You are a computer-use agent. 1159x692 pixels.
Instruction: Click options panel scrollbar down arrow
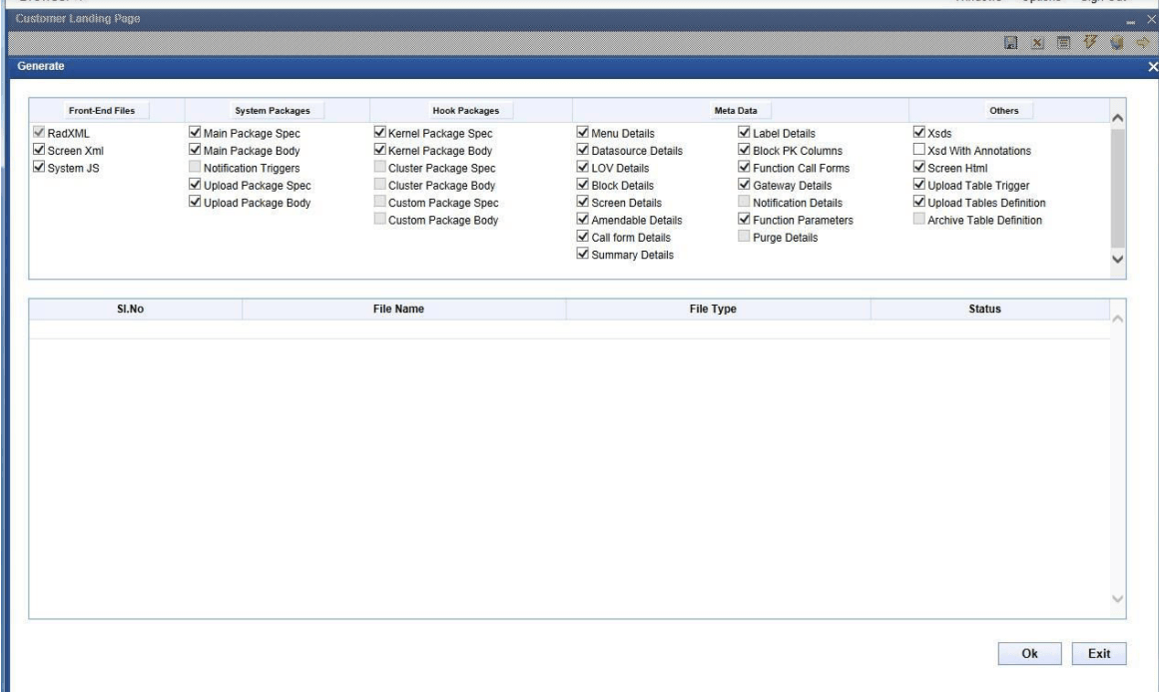point(1118,259)
